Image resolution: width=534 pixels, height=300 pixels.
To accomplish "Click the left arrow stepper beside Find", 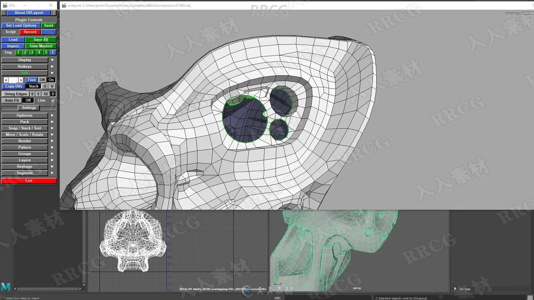I will pyautogui.click(x=6, y=80).
